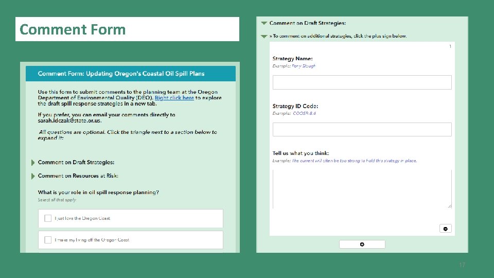Click the "All questions are optional" italic note
The width and height of the screenshot is (494, 278).
click(x=128, y=135)
